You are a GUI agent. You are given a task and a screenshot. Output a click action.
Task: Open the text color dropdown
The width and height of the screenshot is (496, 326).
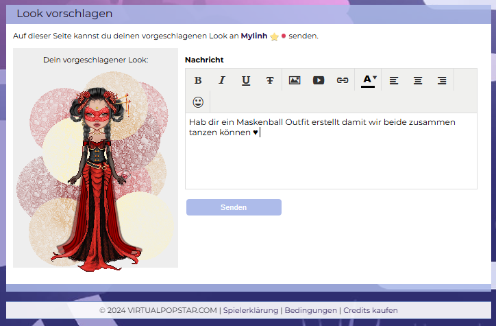(369, 80)
